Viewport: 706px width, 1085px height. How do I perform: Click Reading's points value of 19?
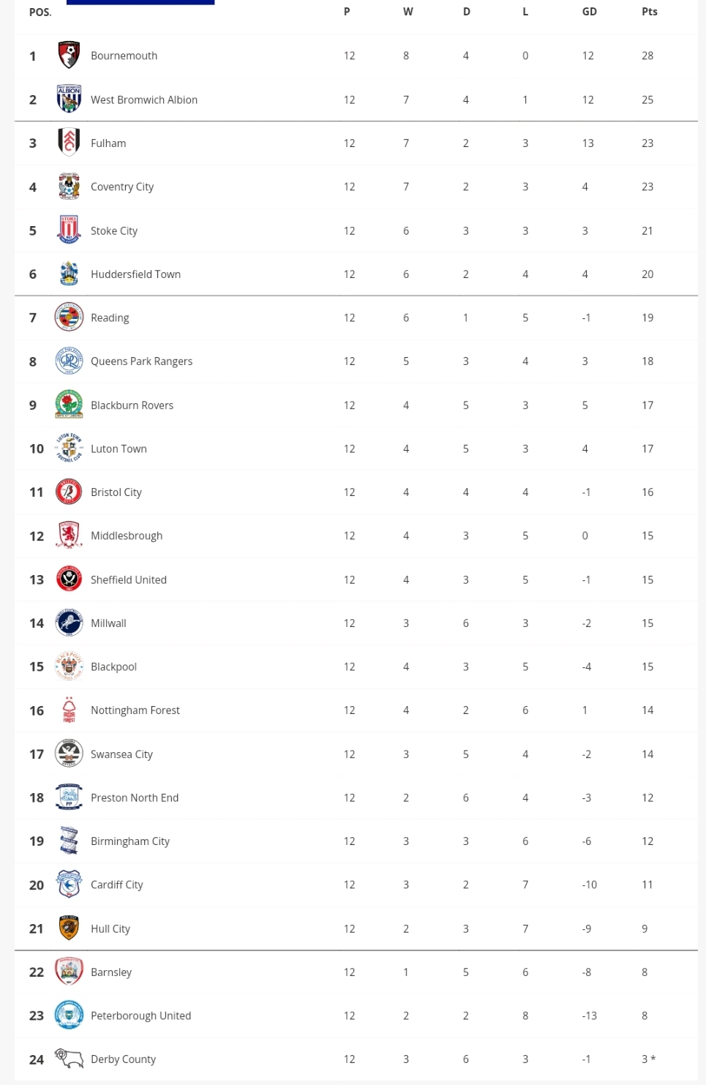[647, 318]
